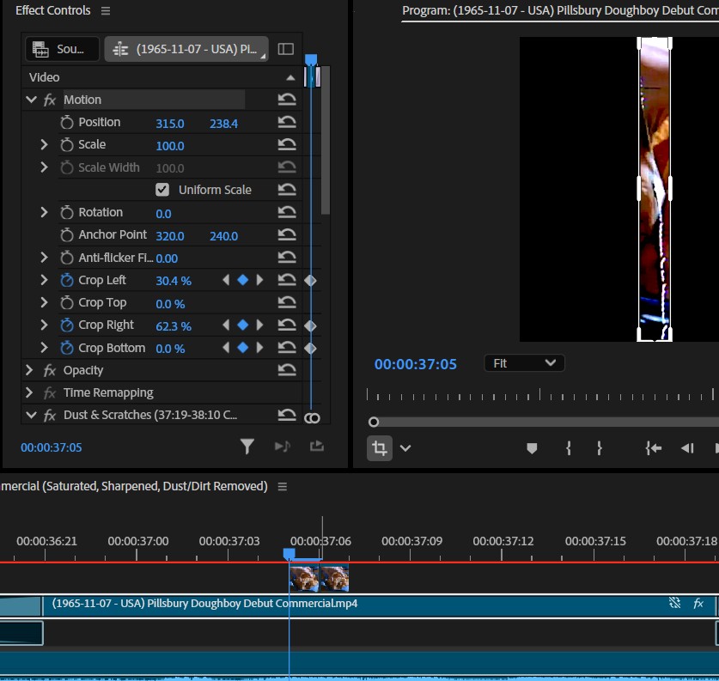Image resolution: width=719 pixels, height=681 pixels.
Task: Click the Program monitor timecode 00:00:37:05
Action: click(416, 364)
